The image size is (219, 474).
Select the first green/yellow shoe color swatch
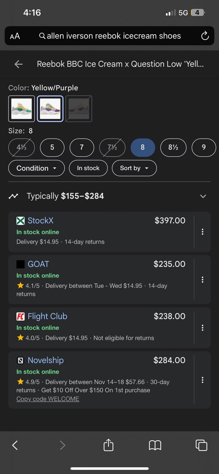coord(21,109)
